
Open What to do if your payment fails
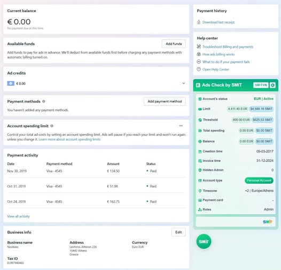pyautogui.click(x=226, y=62)
